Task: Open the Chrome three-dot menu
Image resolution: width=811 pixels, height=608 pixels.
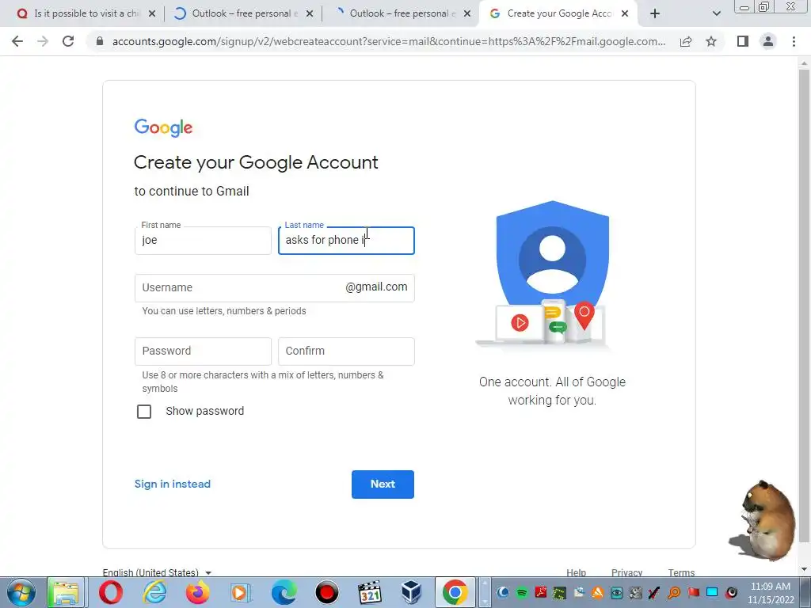Action: tap(794, 41)
